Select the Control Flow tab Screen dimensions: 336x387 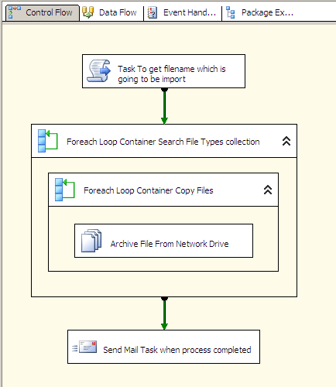[43, 12]
